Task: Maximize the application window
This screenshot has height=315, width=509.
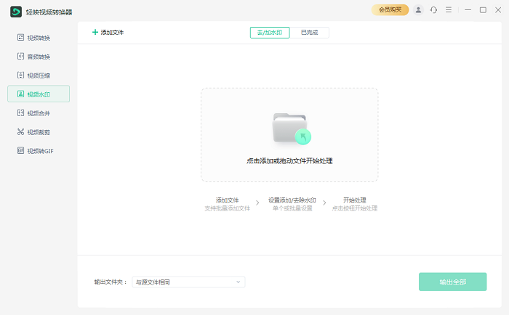Action: 483,10
